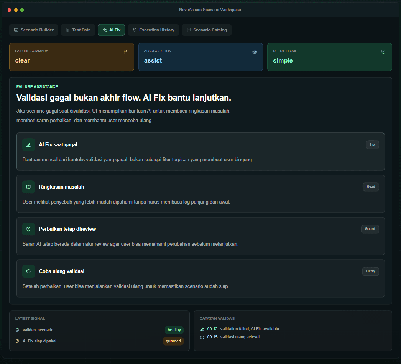Go to the Scenario Catalog tab

[x=207, y=30]
